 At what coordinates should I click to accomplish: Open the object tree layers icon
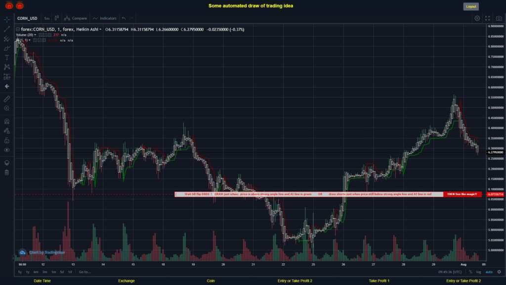[x=7, y=163]
